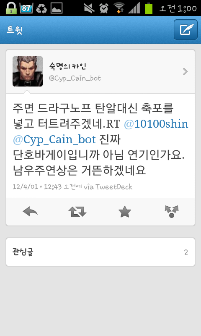
Task: Tap the recycle sync notification icon
Action: pos(41,8)
